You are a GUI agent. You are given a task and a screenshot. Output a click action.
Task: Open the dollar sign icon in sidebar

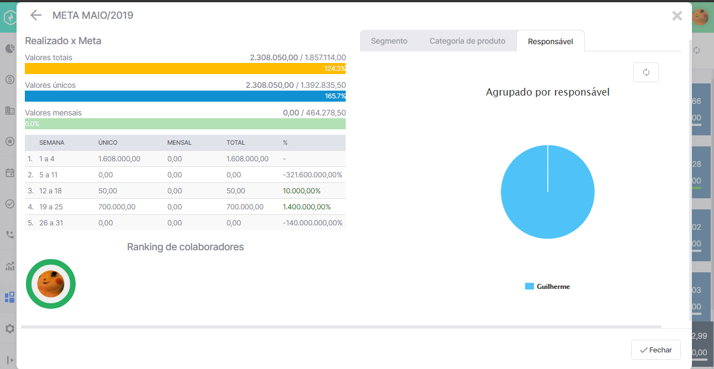click(x=9, y=80)
